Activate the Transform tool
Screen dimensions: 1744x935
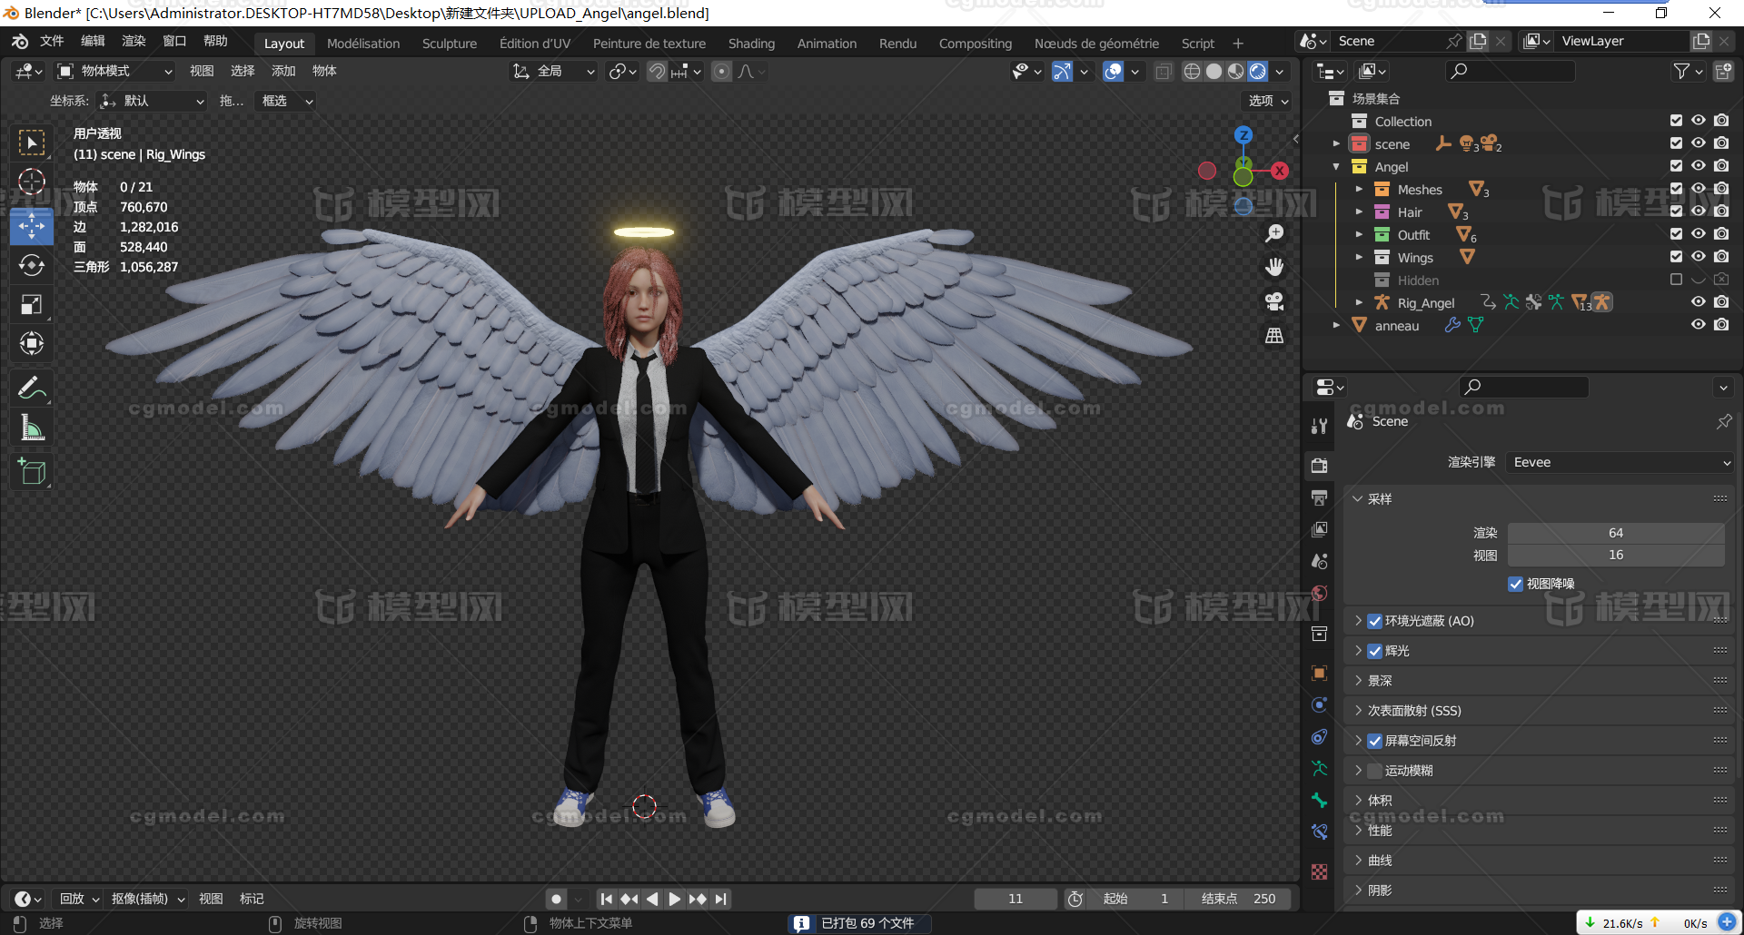tap(32, 343)
